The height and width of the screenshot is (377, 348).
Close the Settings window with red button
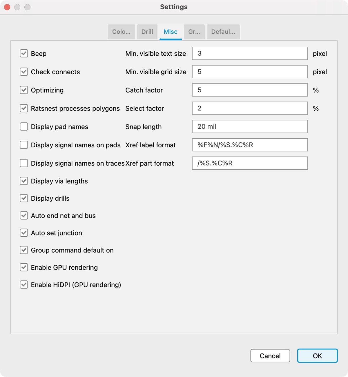(7, 7)
